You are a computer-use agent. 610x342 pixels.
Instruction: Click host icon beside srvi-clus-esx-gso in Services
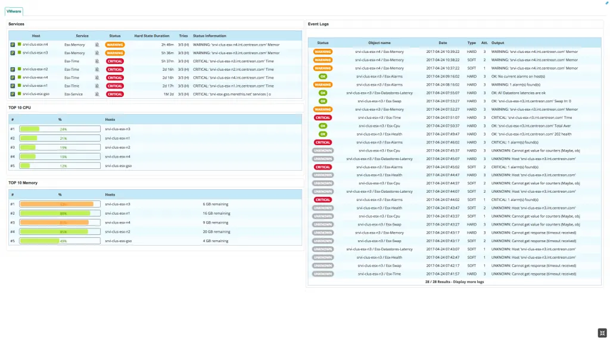pyautogui.click(x=13, y=94)
